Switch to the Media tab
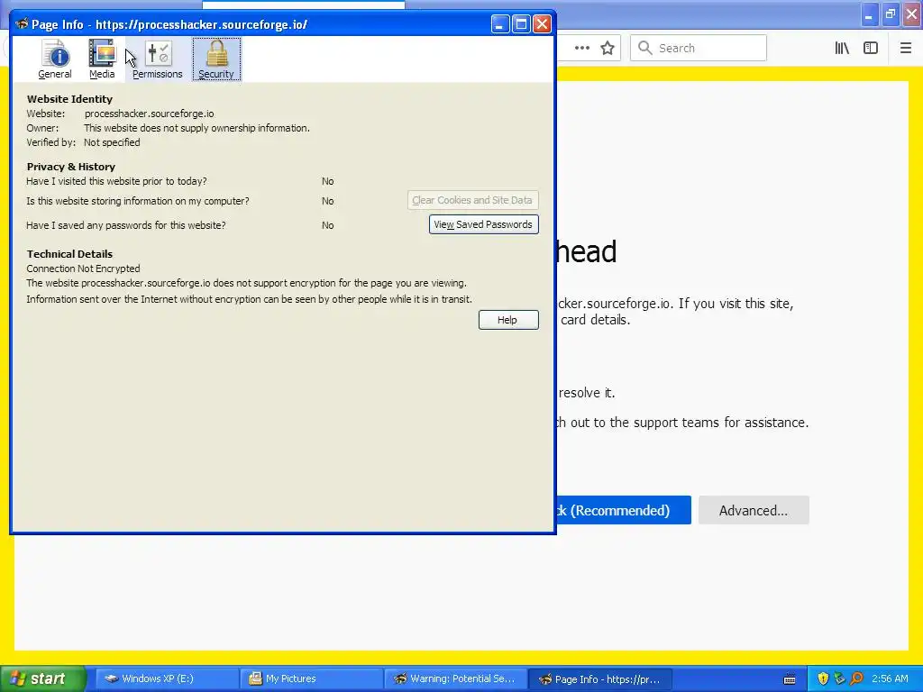Viewport: 923px width, 692px height. [x=102, y=59]
